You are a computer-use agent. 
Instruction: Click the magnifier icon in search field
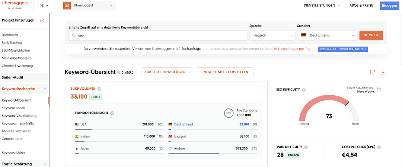(74, 36)
